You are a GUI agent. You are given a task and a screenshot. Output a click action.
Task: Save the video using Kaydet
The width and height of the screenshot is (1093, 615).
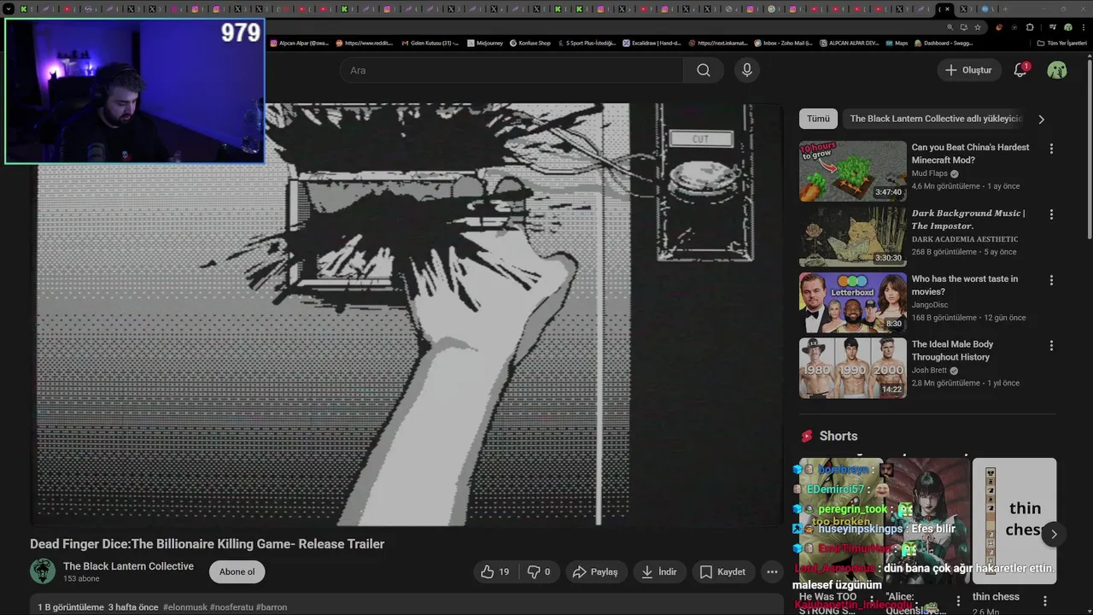(723, 572)
